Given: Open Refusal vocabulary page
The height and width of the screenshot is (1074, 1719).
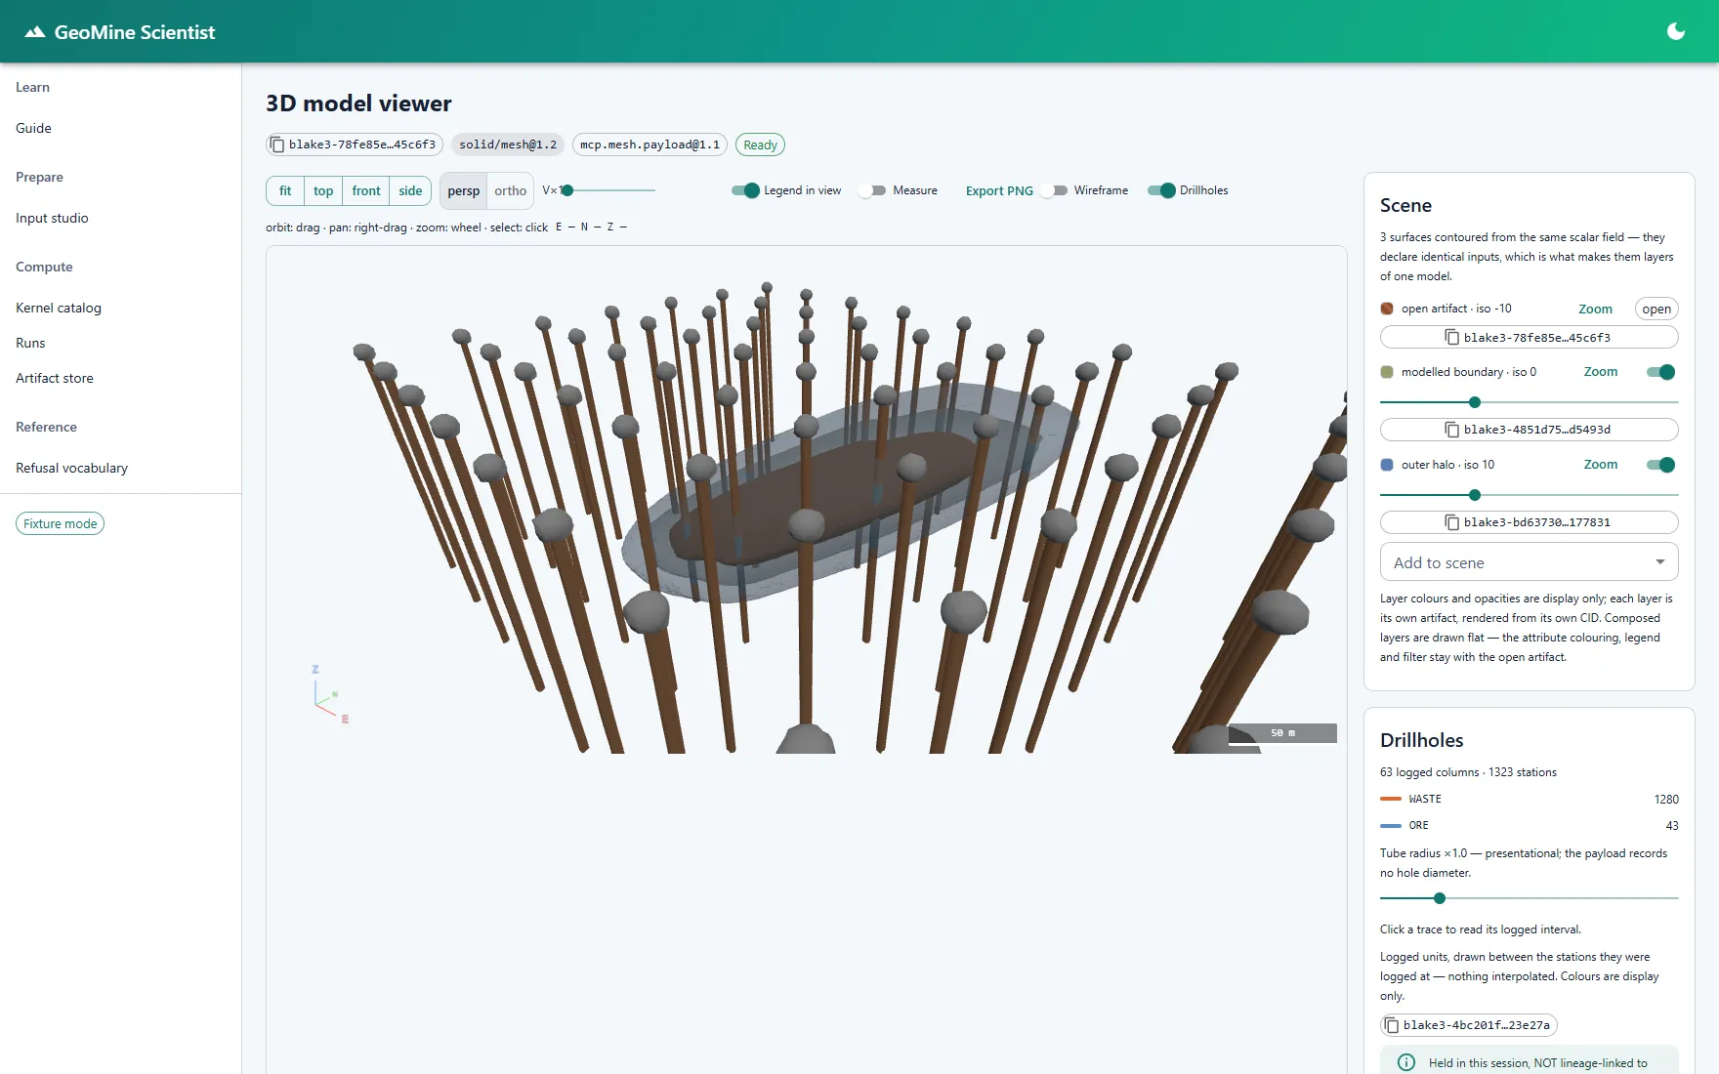Looking at the screenshot, I should 71,468.
